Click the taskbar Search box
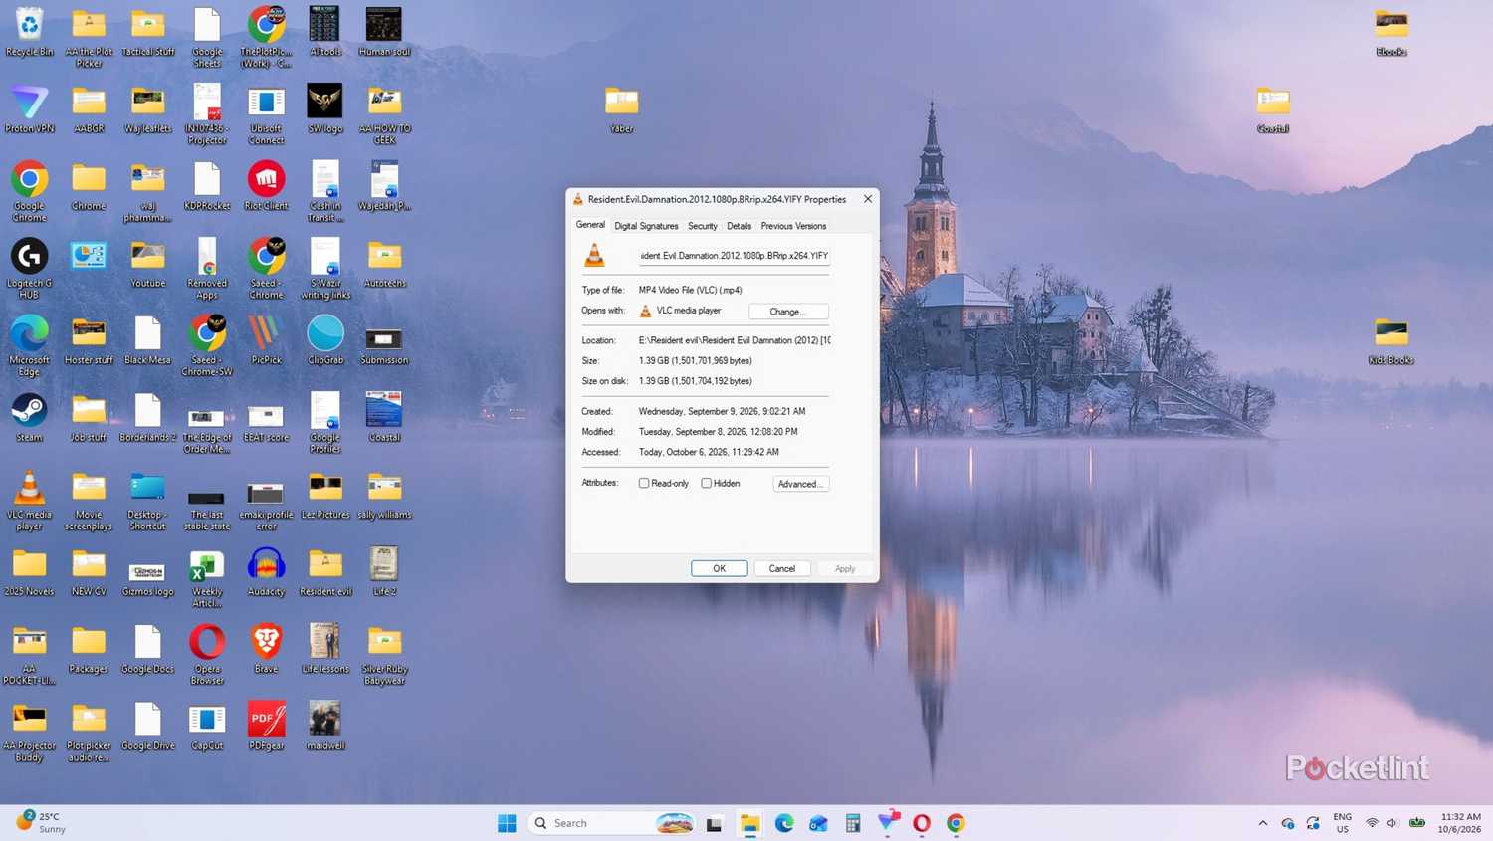The height and width of the screenshot is (841, 1493). 611,823
